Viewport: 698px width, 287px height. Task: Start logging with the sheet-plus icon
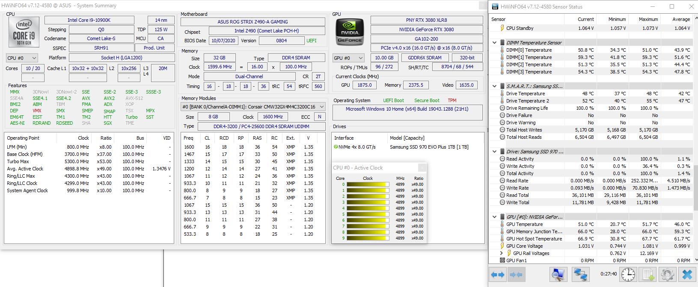coord(648,274)
